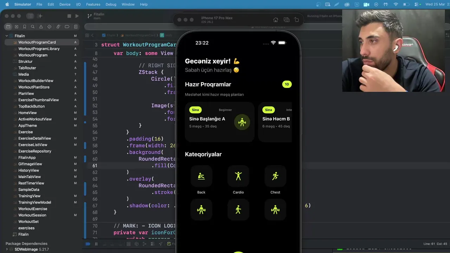Screen dimensions: 450x253
Task: Open the related items grid icon in editor
Action: click(x=87, y=35)
